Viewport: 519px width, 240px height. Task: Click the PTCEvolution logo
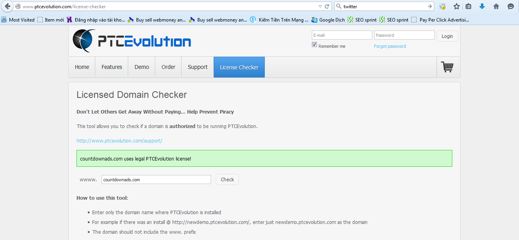pos(132,41)
